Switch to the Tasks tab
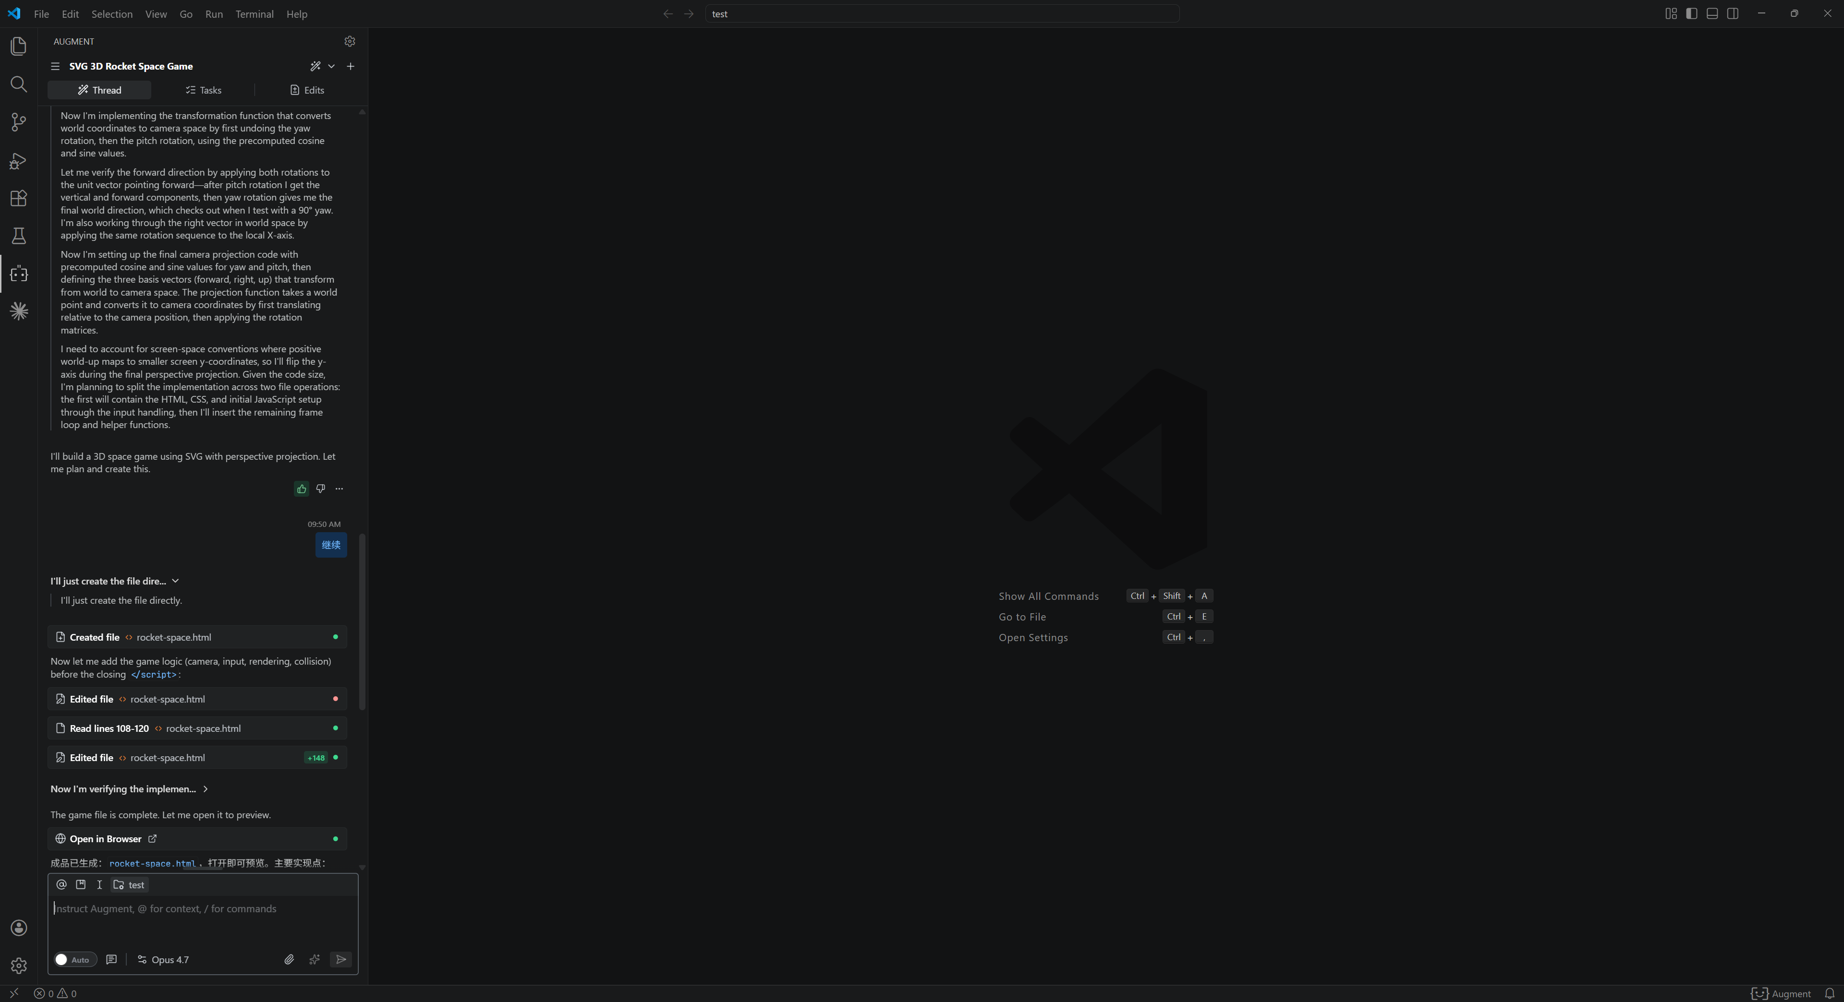Image resolution: width=1844 pixels, height=1002 pixels. tap(203, 90)
